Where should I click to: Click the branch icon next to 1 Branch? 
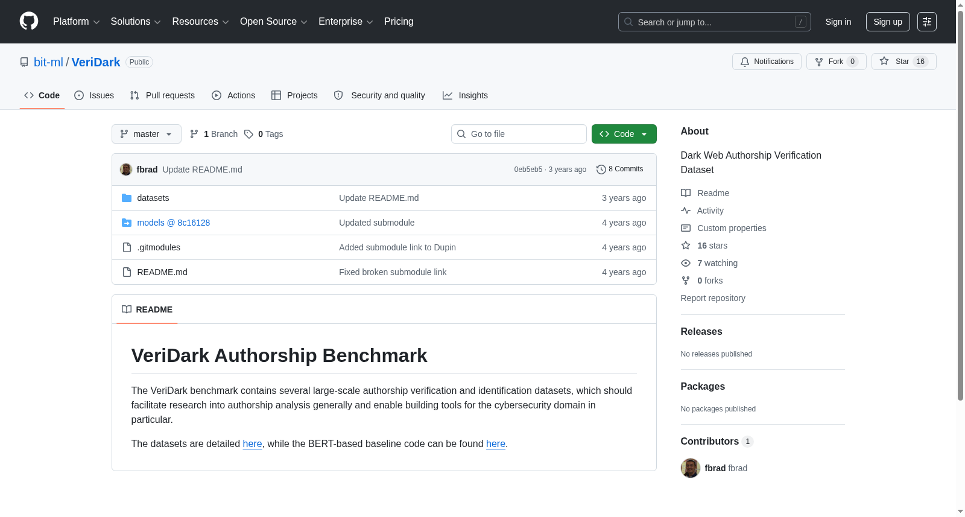194,134
